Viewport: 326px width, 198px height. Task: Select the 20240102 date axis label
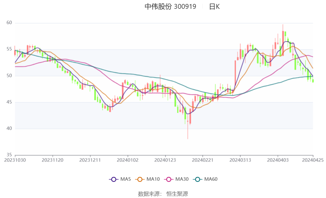[128, 160]
